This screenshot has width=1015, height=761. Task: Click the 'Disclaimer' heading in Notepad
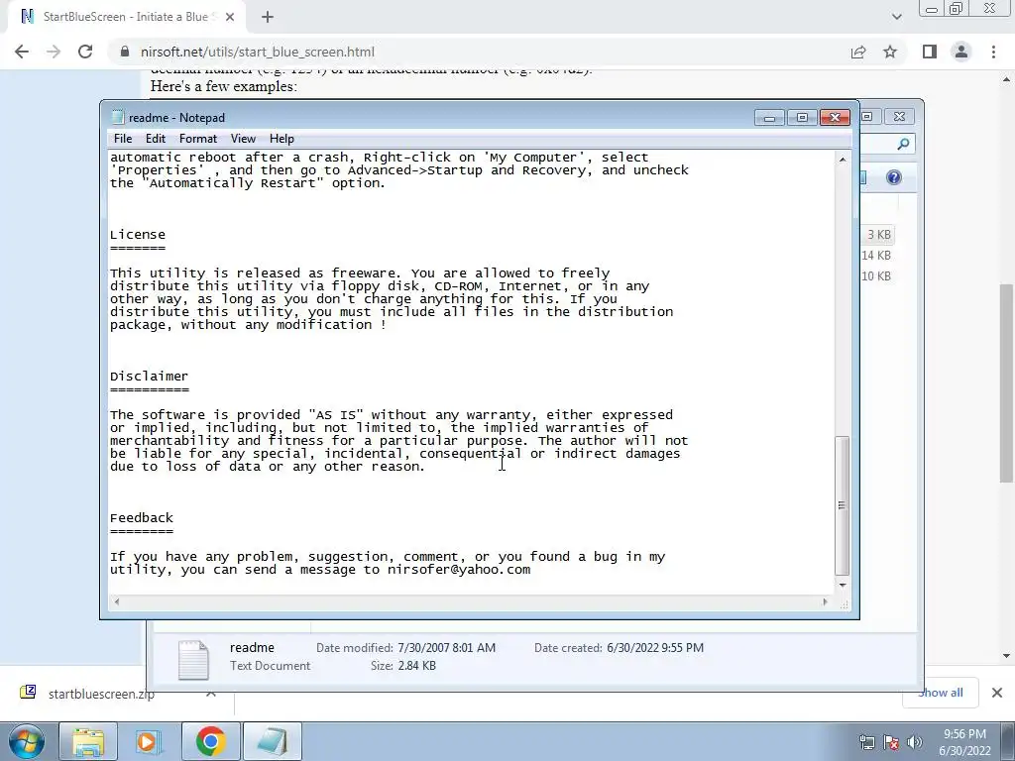[149, 376]
